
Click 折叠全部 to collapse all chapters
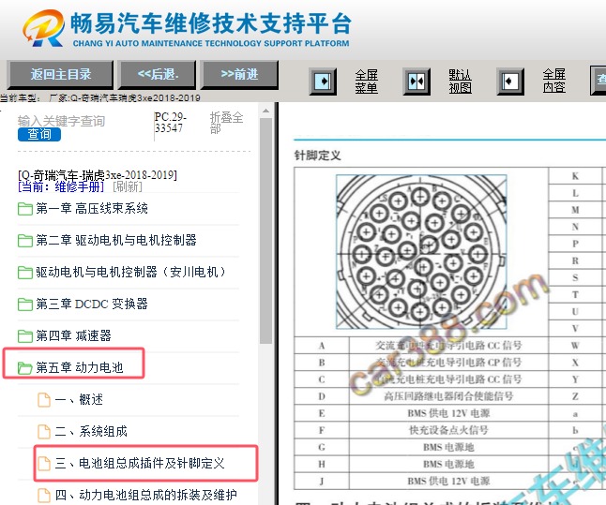[x=226, y=123]
